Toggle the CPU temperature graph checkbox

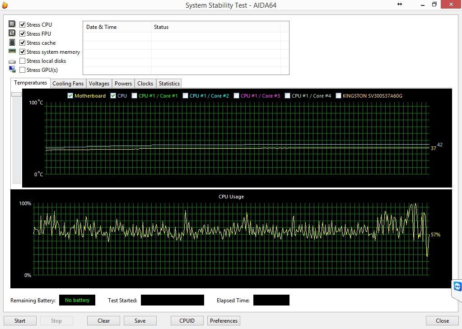[113, 95]
